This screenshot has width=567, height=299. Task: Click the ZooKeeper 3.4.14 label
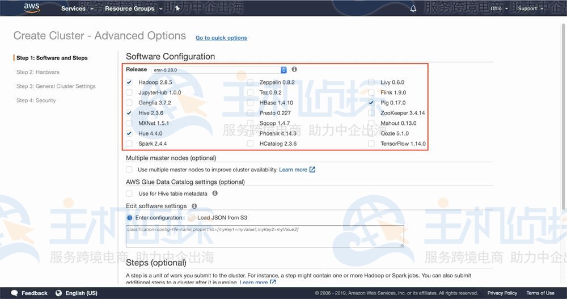[403, 113]
